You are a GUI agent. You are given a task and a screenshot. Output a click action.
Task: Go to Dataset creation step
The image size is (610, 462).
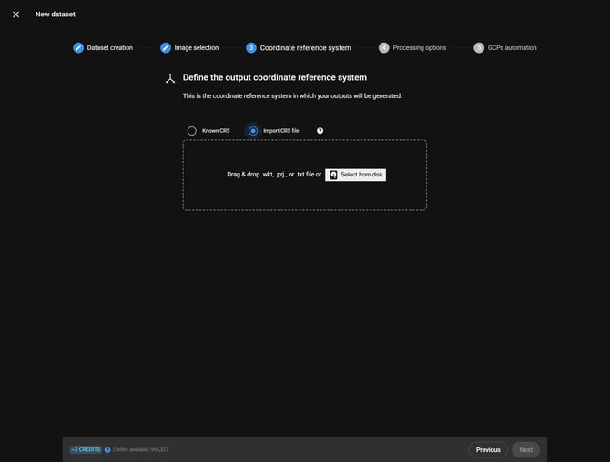coord(103,48)
